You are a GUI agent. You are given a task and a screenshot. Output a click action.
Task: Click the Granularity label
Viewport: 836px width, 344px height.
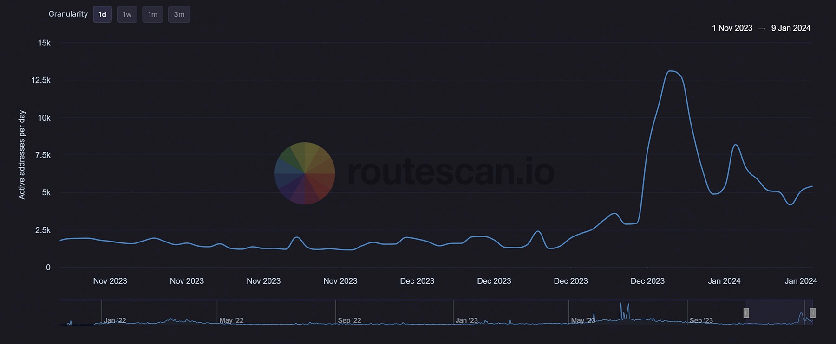(x=68, y=14)
